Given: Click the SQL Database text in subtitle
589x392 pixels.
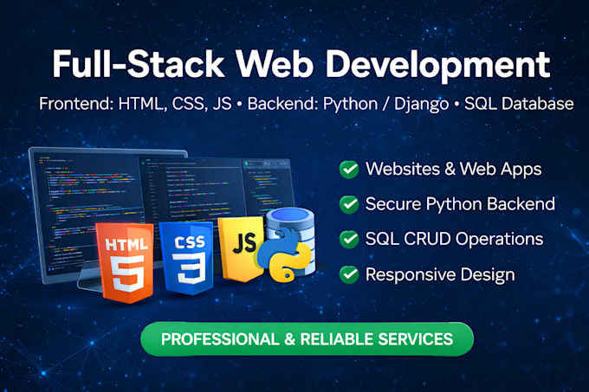Looking at the screenshot, I should click(519, 104).
